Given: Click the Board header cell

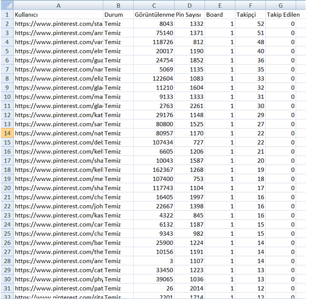Looking at the screenshot, I should [x=220, y=15].
